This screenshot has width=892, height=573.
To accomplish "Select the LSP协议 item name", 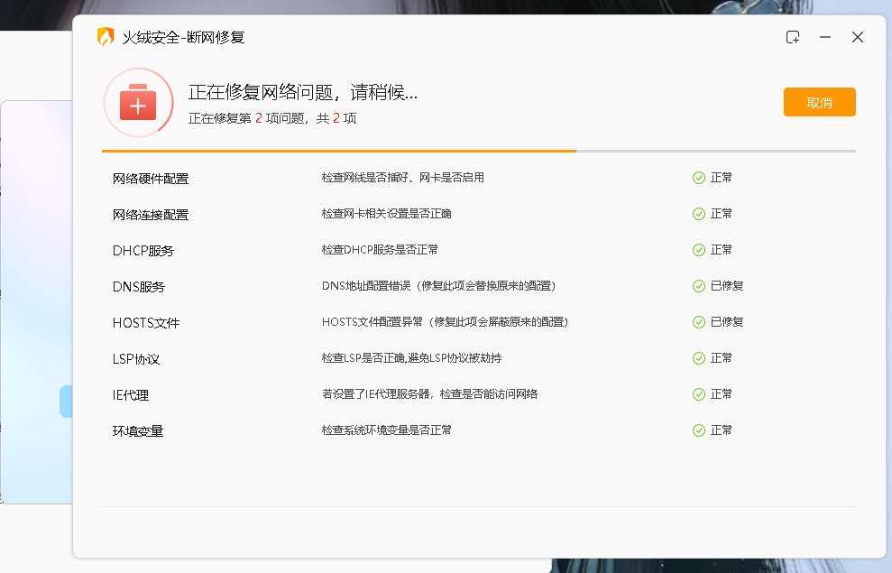I will click(136, 359).
